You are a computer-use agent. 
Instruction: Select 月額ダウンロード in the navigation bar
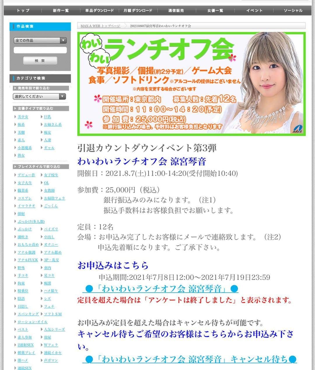[138, 11]
